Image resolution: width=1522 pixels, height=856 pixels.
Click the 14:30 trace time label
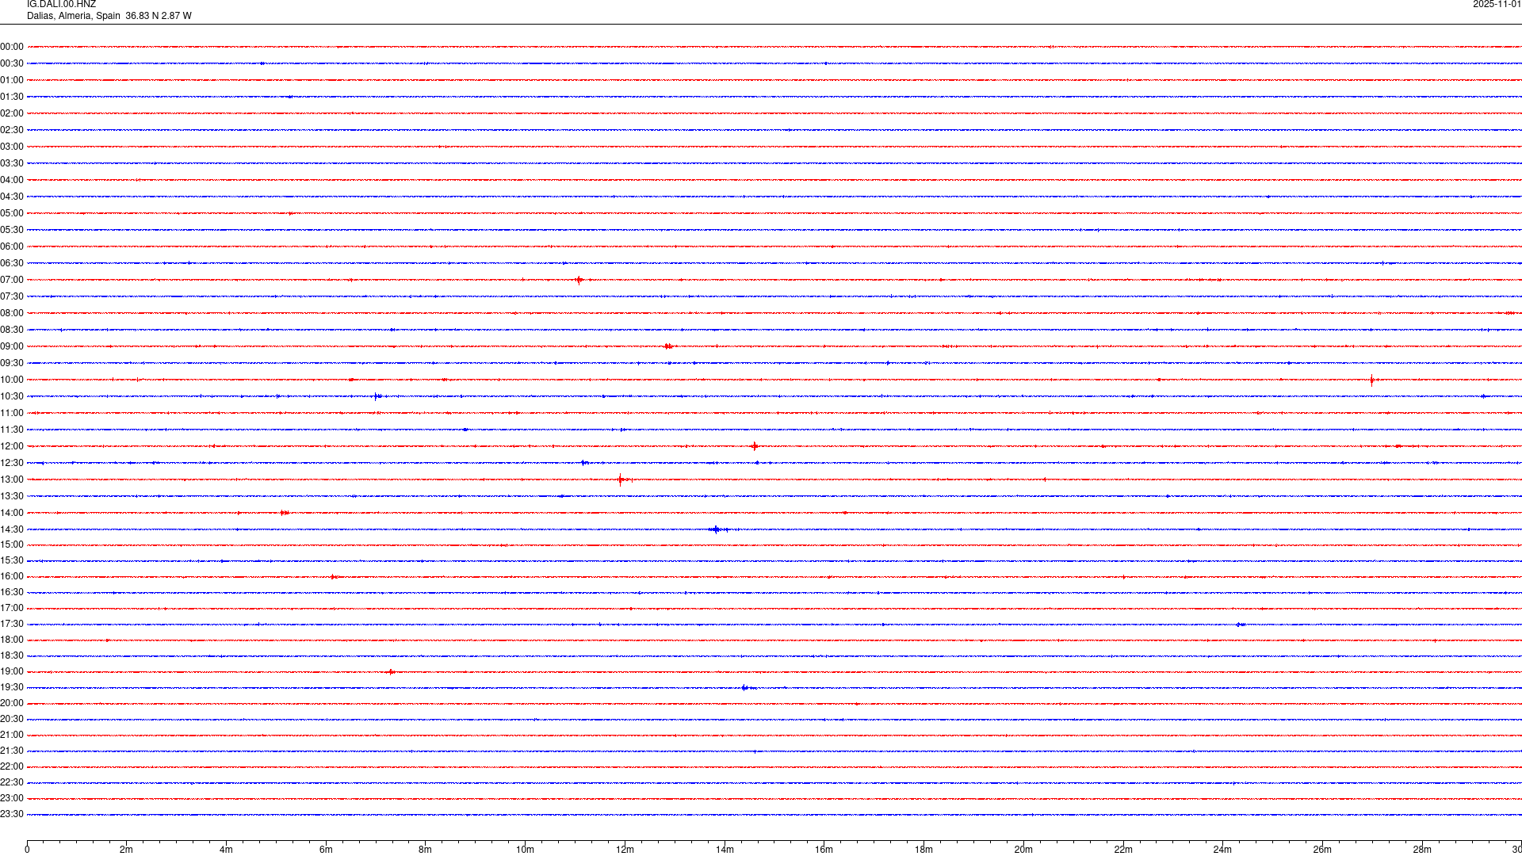click(12, 529)
